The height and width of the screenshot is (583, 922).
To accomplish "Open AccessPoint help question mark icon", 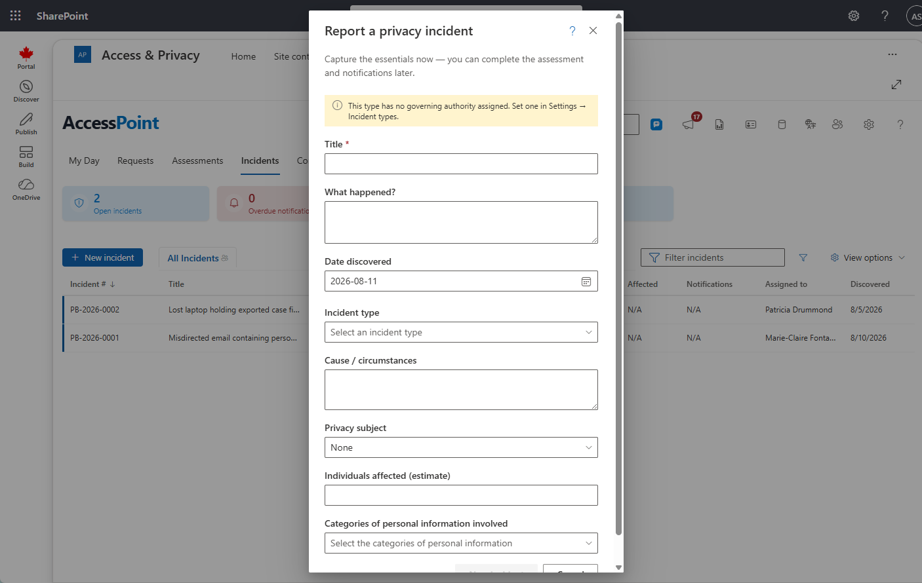I will coord(900,124).
